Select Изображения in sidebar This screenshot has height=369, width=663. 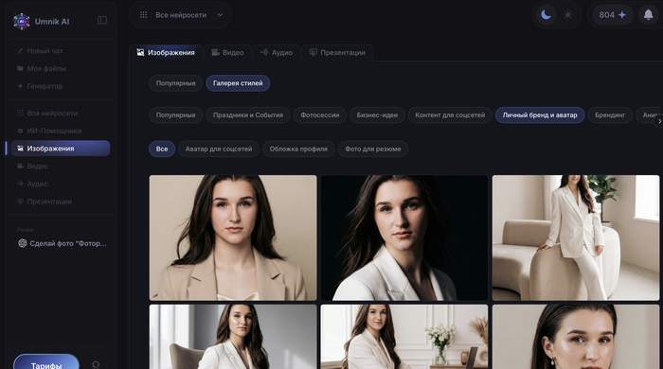point(61,149)
